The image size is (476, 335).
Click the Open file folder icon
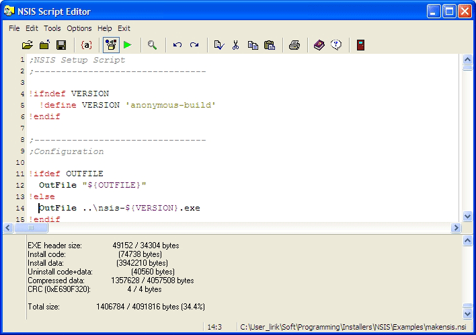[28, 45]
